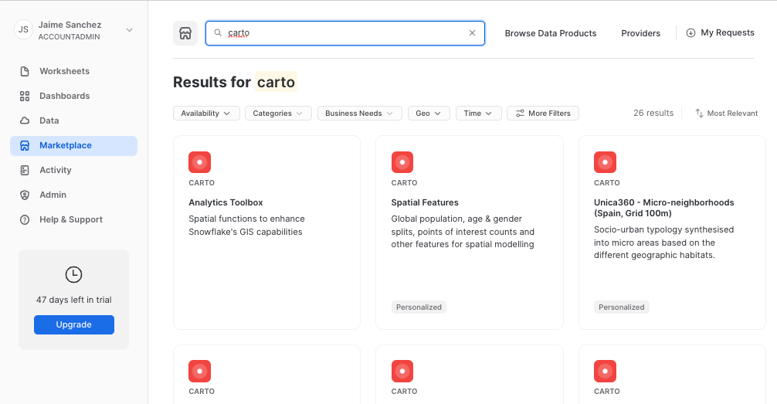The width and height of the screenshot is (777, 404).
Task: Expand the Categories filter dropdown
Action: tap(278, 114)
